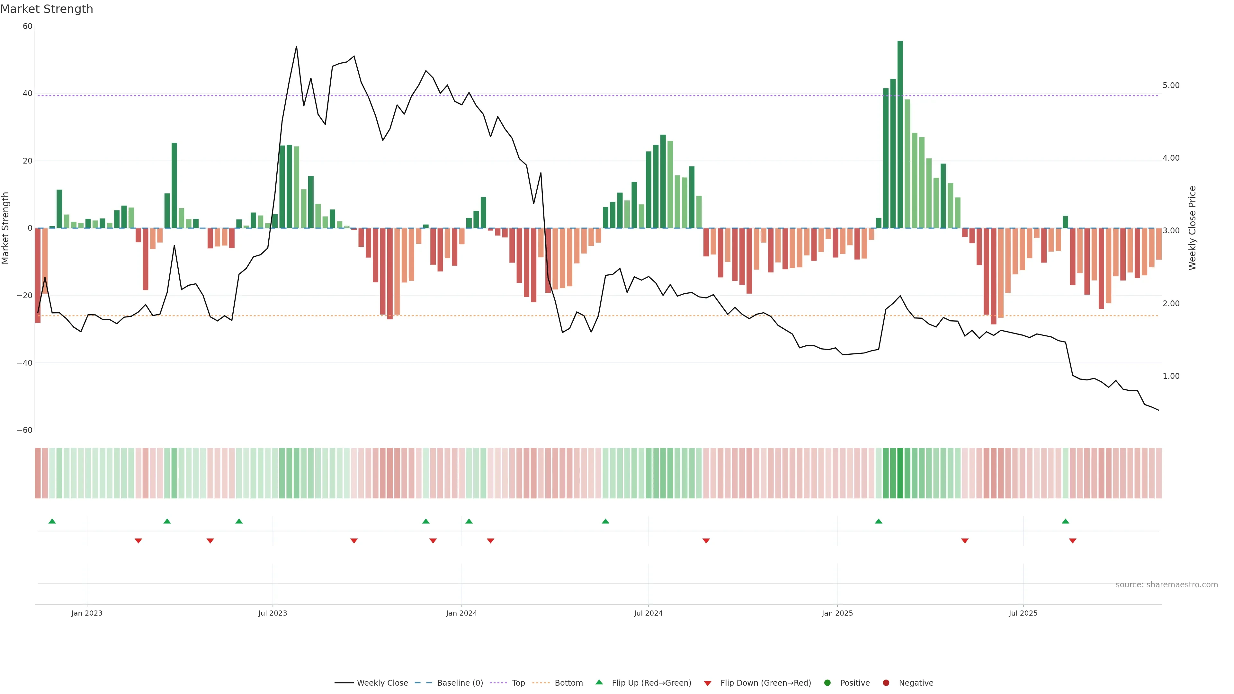This screenshot has height=694, width=1234.
Task: Click the Jan 2024 x-axis label
Action: point(461,613)
